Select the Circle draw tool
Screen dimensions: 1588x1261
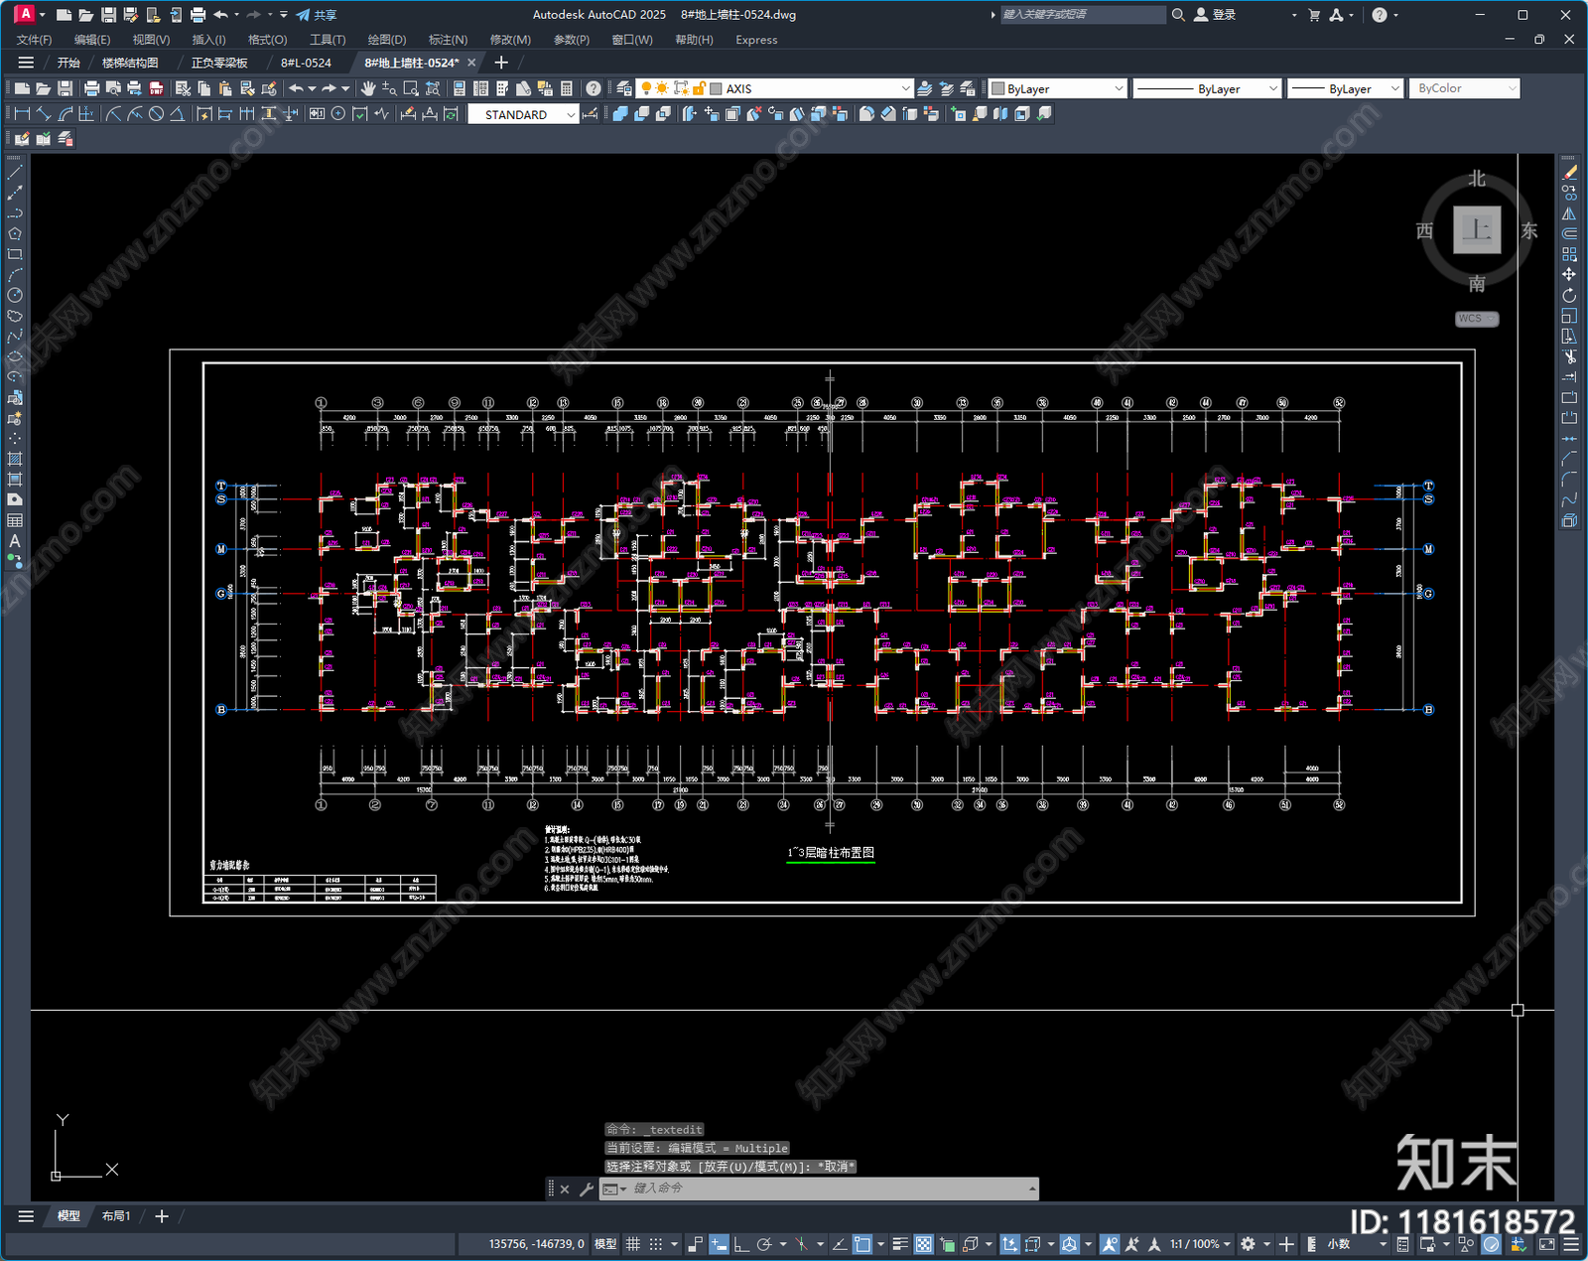[x=15, y=296]
